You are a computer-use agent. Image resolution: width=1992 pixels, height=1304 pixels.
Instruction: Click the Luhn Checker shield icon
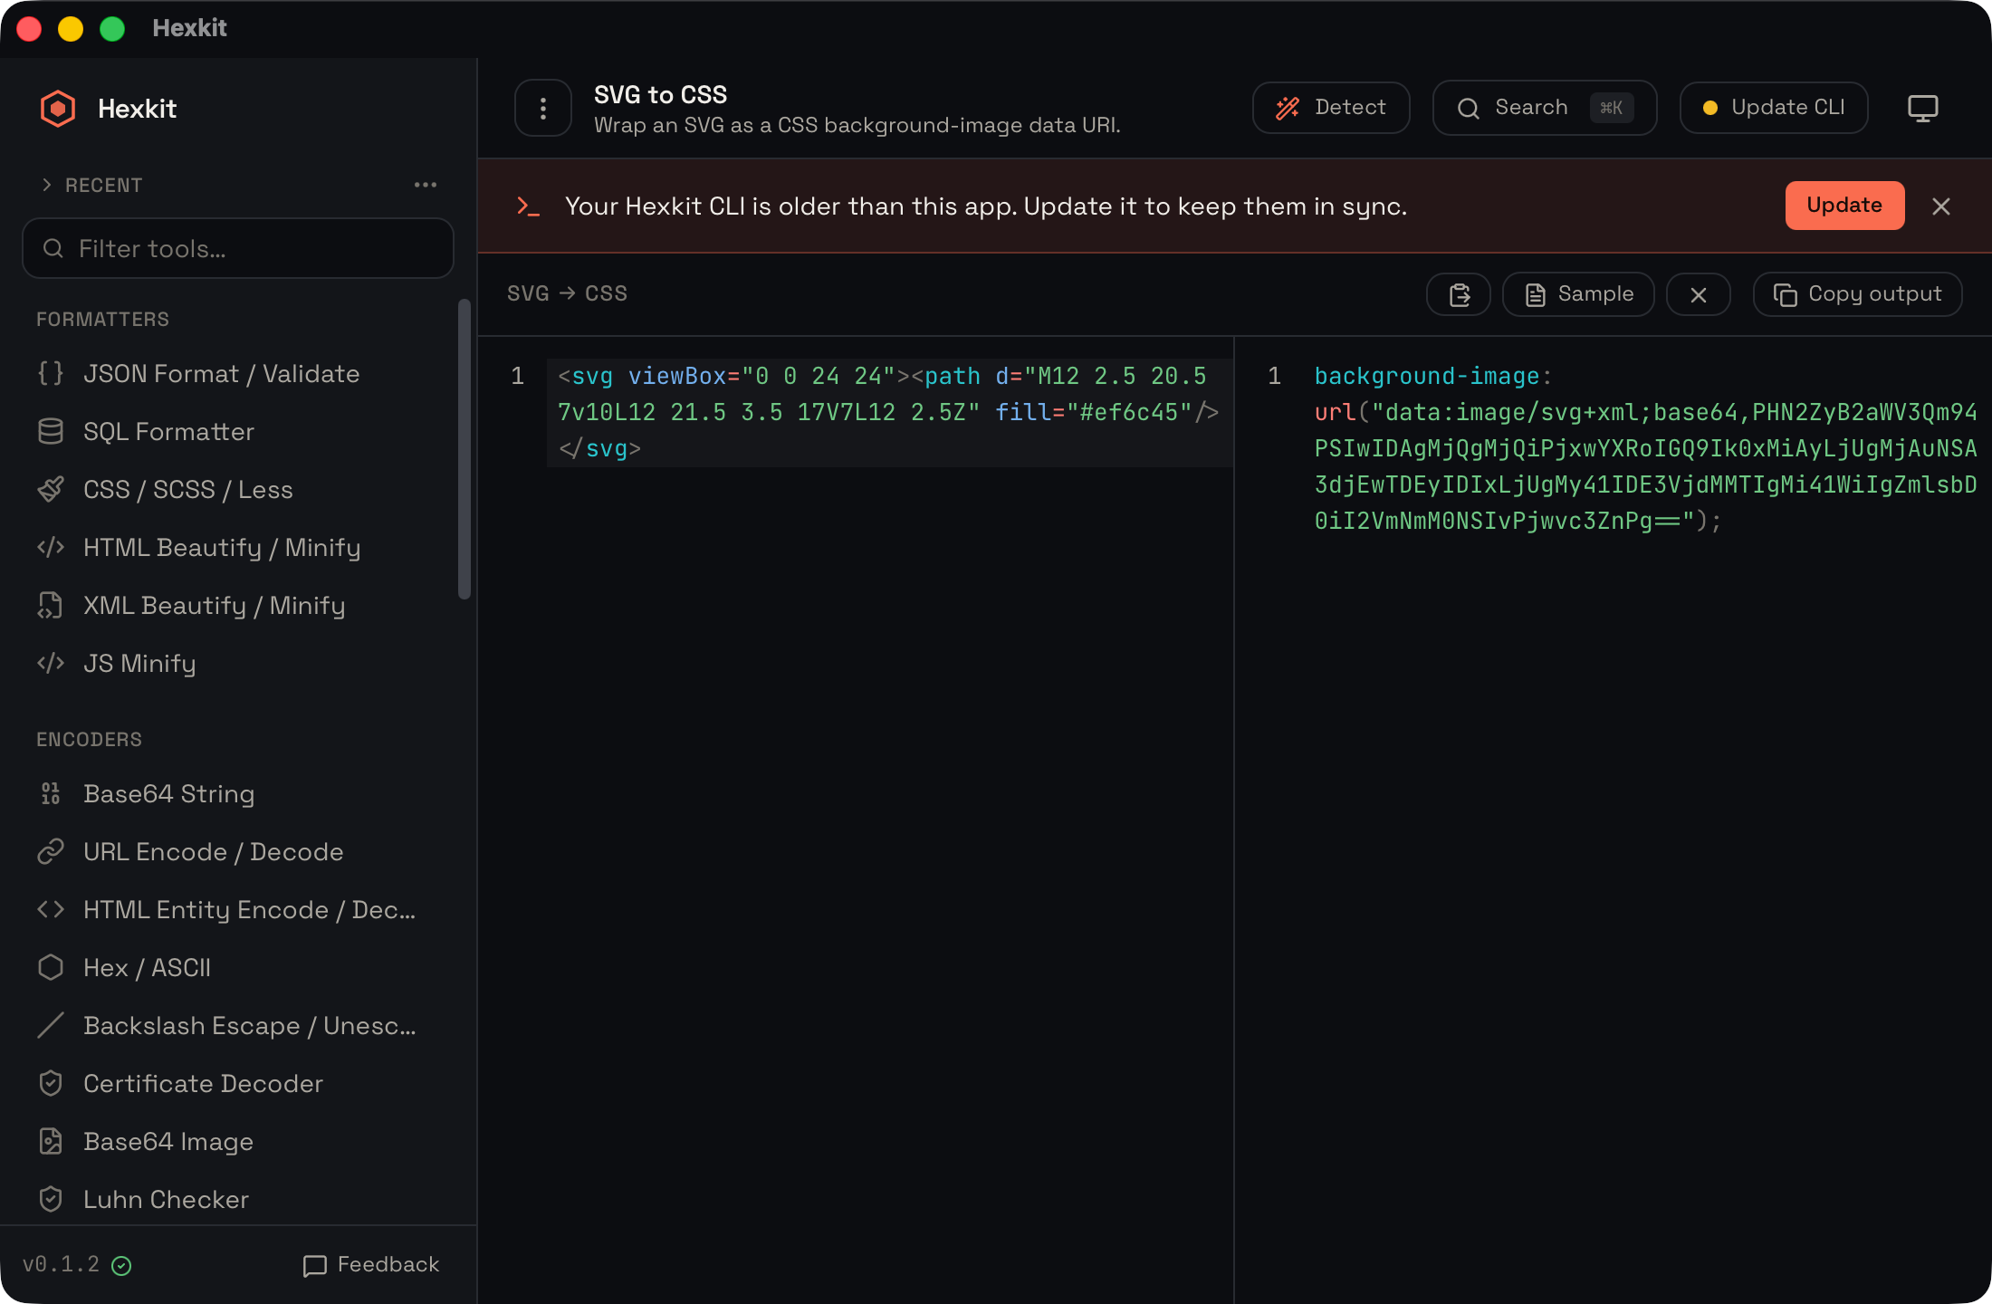[51, 1200]
